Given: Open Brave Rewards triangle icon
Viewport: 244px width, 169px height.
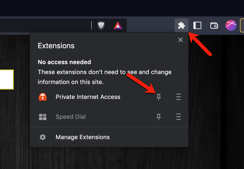Looking at the screenshot, I should pyautogui.click(x=118, y=25).
